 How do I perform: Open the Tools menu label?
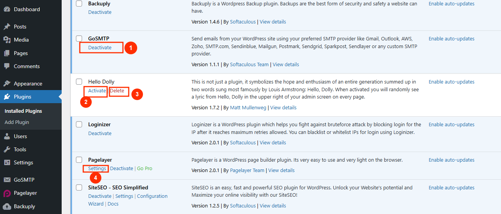tap(20, 149)
